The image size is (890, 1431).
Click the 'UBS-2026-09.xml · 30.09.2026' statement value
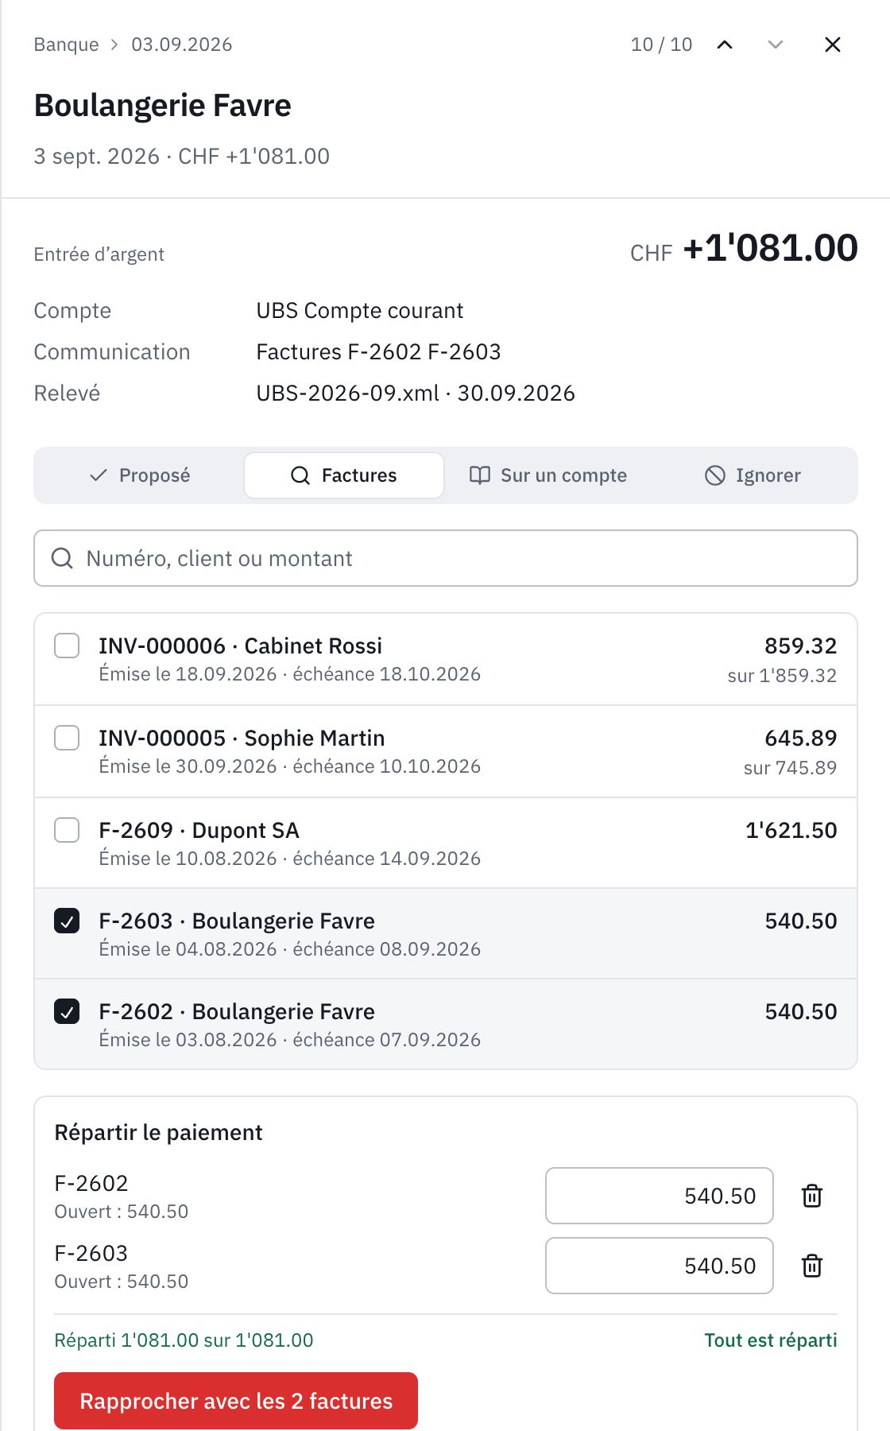(416, 393)
